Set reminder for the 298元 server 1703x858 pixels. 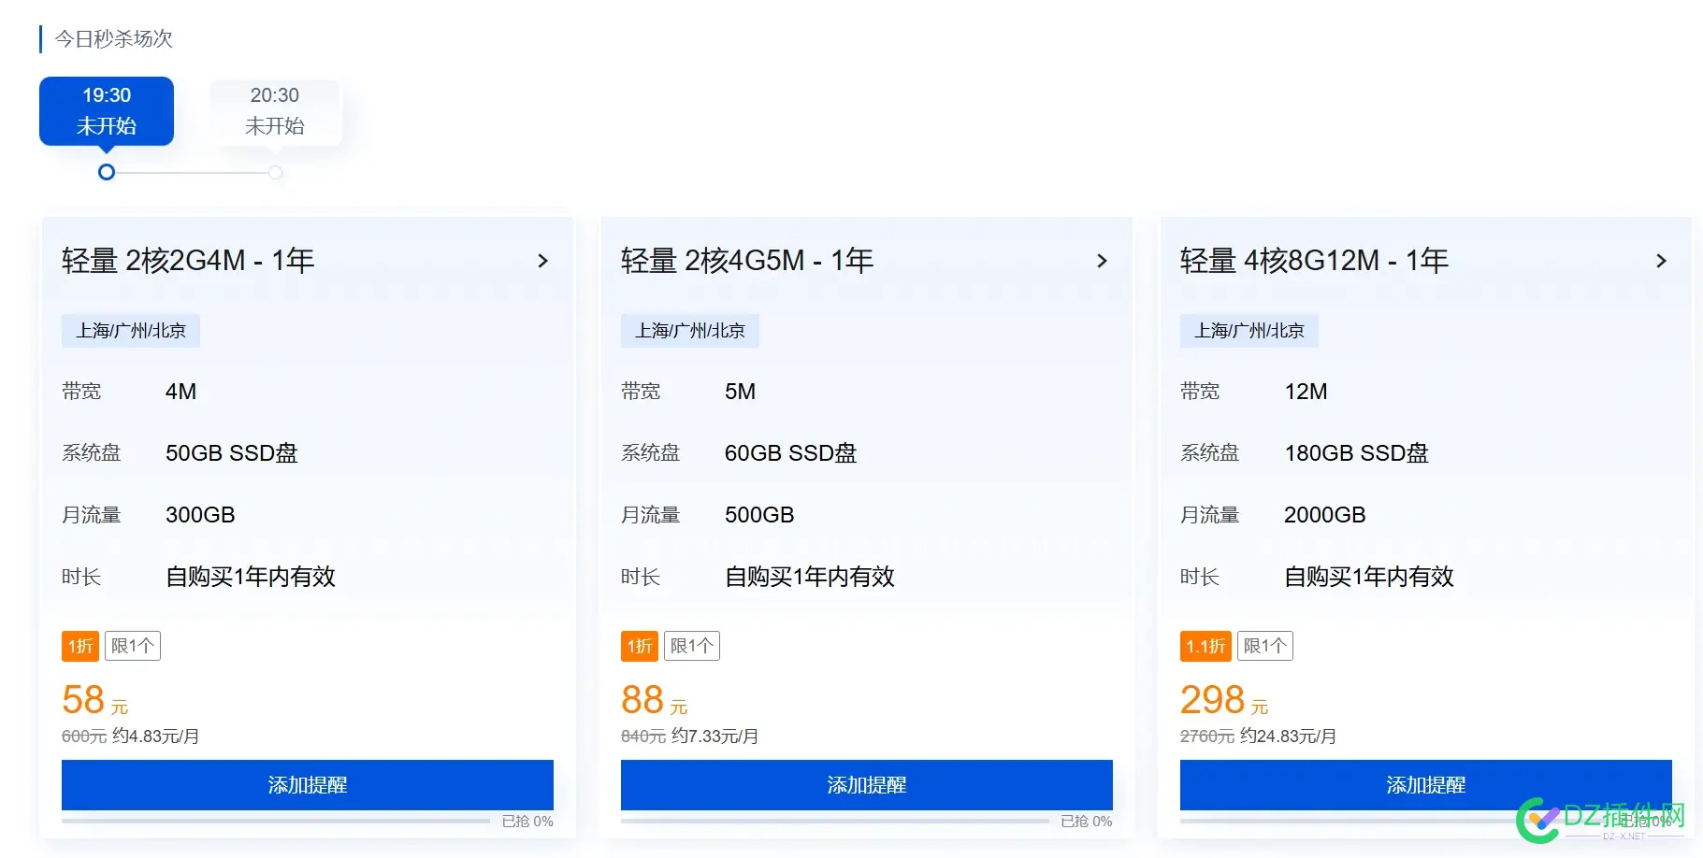[1424, 785]
